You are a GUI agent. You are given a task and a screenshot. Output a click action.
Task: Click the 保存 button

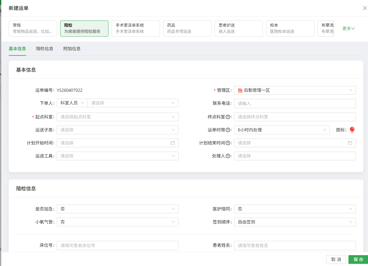click(x=358, y=259)
